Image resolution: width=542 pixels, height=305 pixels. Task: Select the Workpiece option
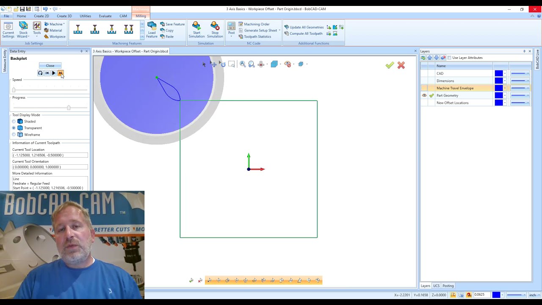[x=55, y=36]
